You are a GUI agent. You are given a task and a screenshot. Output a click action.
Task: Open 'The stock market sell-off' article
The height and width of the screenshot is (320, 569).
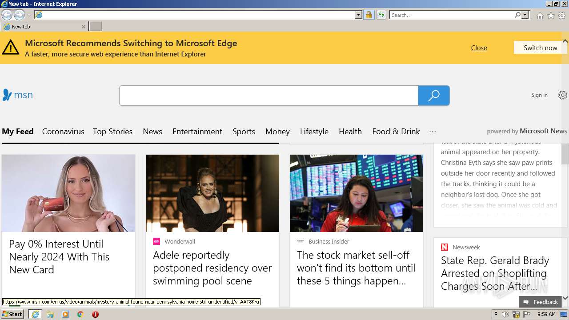pyautogui.click(x=356, y=268)
